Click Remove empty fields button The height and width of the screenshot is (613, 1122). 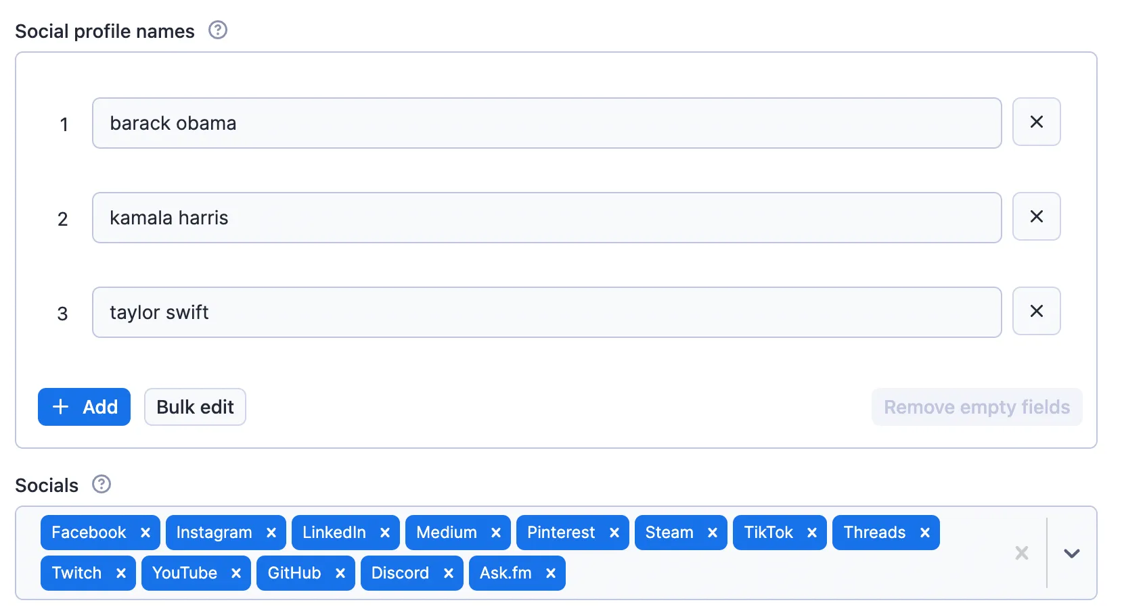pyautogui.click(x=977, y=407)
